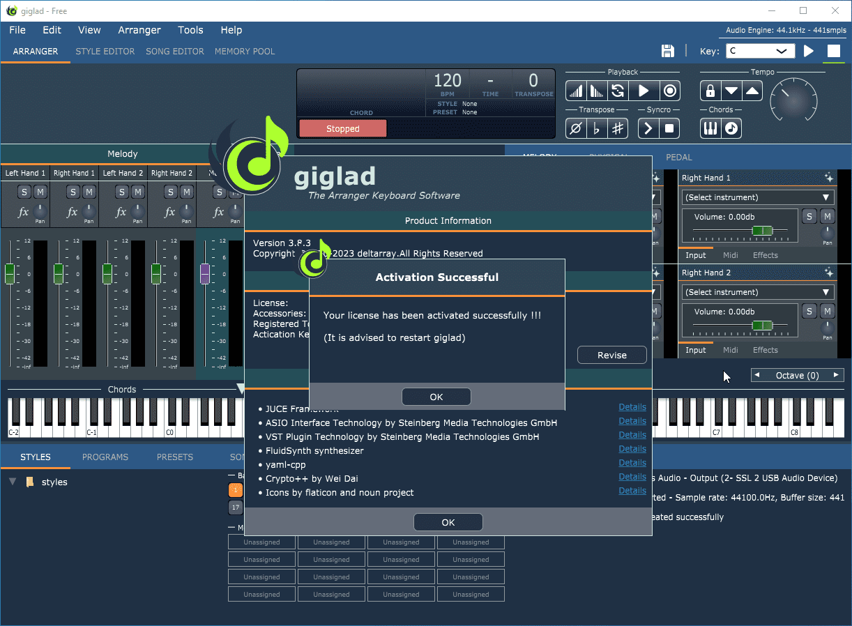Click the save floppy disk icon
This screenshot has height=626, width=852.
(x=667, y=51)
